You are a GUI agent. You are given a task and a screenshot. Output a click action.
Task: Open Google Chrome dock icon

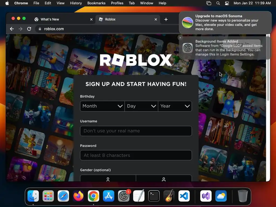(94, 196)
